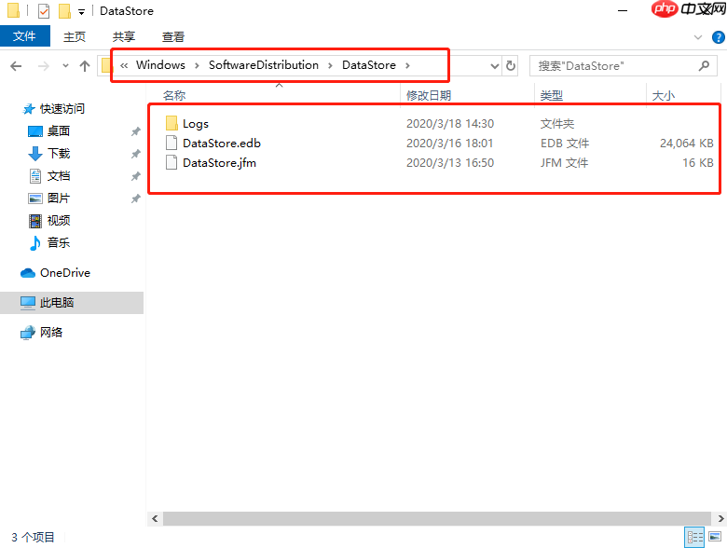Open 文档 in the navigation pane
This screenshot has width=727, height=548.
pos(59,176)
